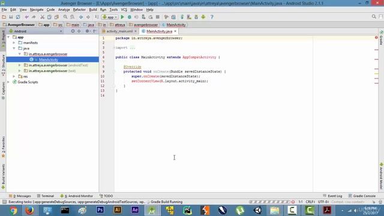Open the Messages tool window
This screenshot has width=384, height=216.
tap(20, 196)
